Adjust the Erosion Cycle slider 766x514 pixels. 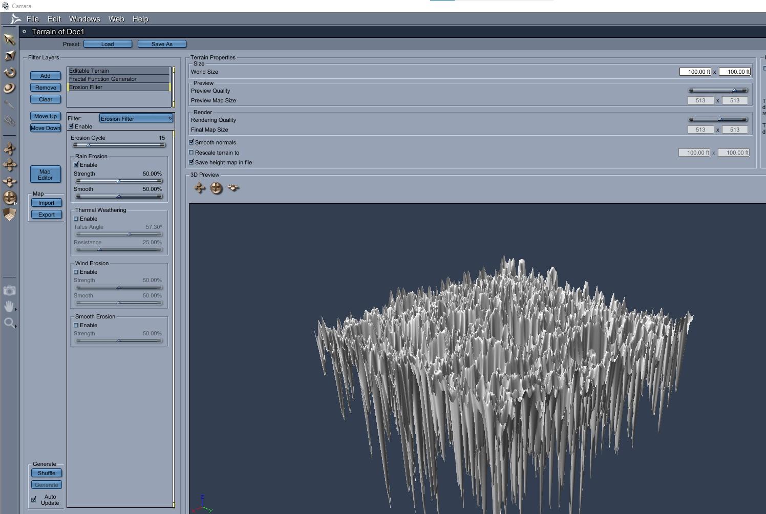point(119,145)
